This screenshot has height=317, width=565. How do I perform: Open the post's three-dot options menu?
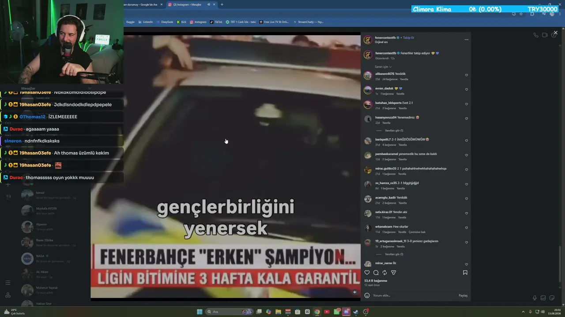[466, 40]
